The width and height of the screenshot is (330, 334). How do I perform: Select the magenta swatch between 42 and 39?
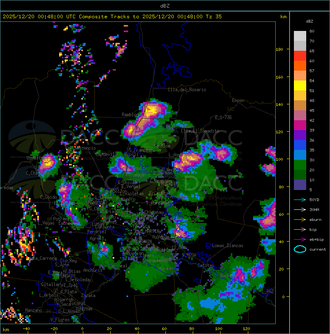300,125
